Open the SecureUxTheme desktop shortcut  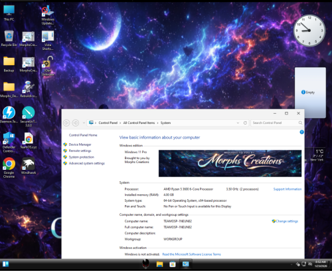29,117
